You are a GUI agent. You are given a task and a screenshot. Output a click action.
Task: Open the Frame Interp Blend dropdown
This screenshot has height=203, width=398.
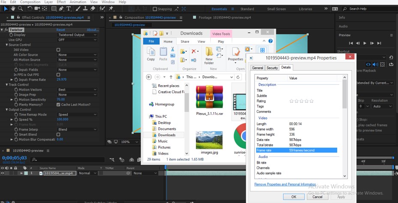pos(77,129)
